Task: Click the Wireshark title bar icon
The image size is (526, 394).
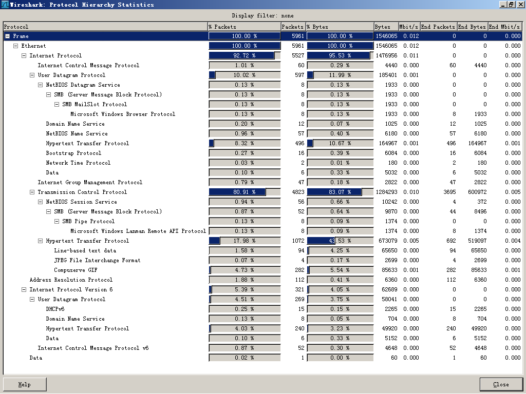Action: pyautogui.click(x=5, y=4)
